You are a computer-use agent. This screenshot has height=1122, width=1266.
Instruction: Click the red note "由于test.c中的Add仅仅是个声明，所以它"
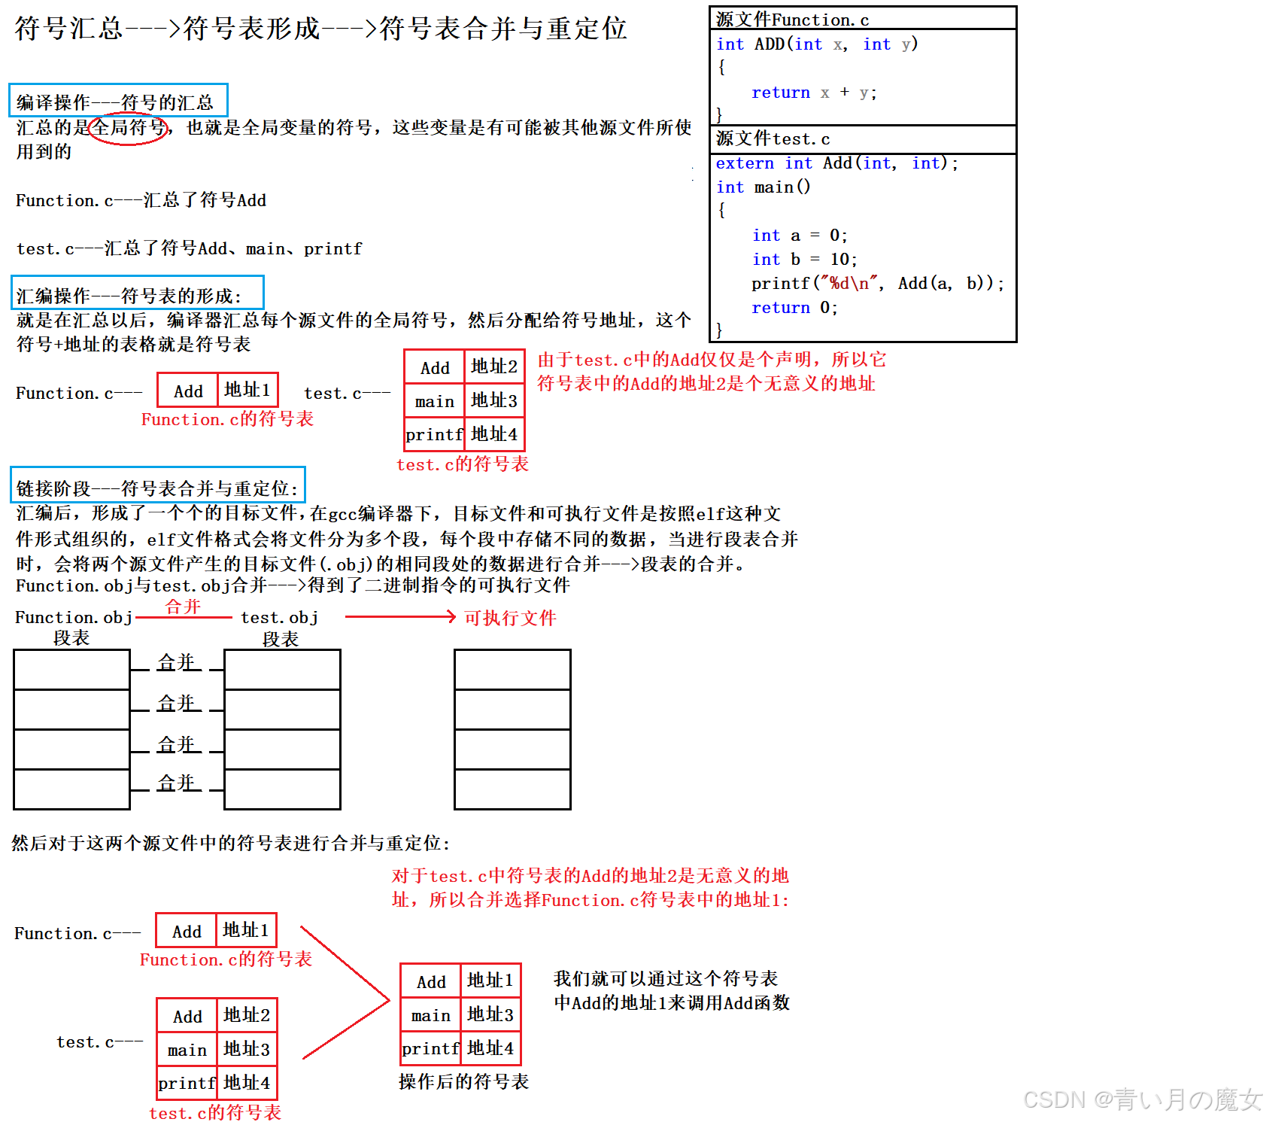(x=712, y=360)
